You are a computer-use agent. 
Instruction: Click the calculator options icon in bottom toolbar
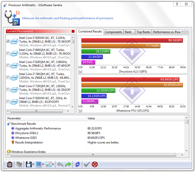click(x=9, y=164)
